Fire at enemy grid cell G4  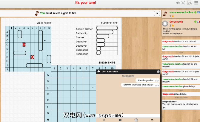point(73,113)
